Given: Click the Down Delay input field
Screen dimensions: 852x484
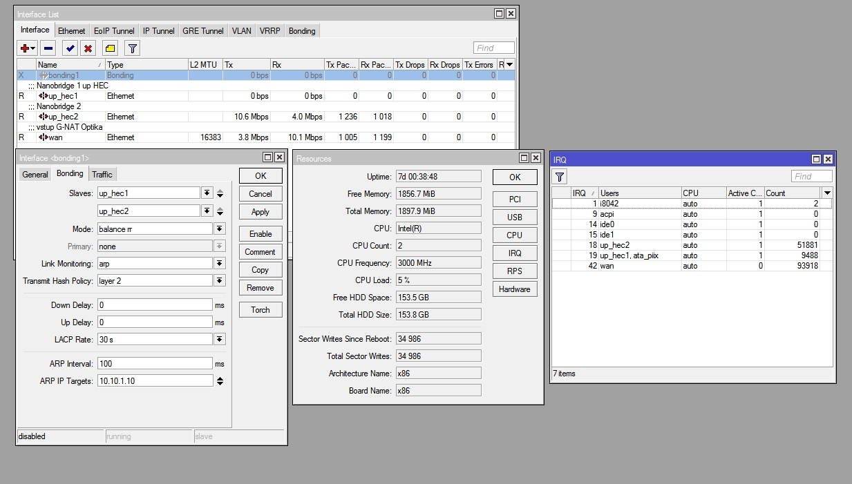Looking at the screenshot, I should (x=155, y=304).
